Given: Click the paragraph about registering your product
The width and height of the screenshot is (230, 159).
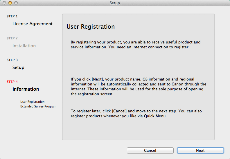Looking at the screenshot, I should point(136,44).
